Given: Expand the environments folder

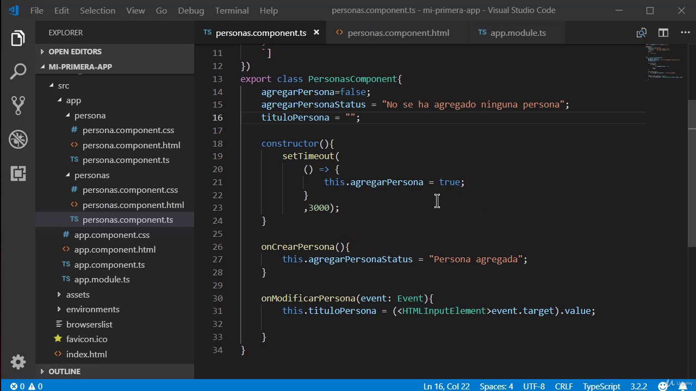Looking at the screenshot, I should pos(92,310).
